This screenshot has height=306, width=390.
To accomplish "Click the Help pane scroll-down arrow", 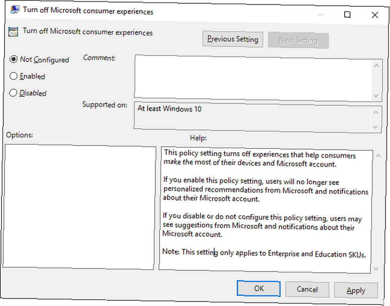I will coord(376,269).
